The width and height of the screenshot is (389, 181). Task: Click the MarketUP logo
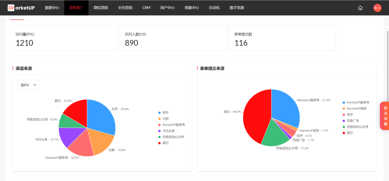21,8
